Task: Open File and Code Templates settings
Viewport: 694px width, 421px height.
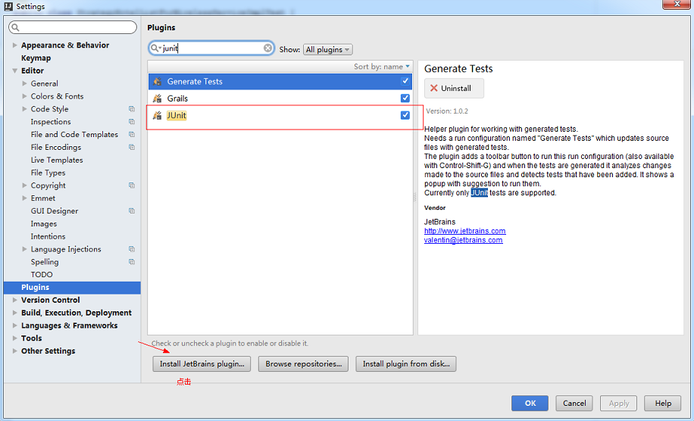Action: click(x=74, y=135)
